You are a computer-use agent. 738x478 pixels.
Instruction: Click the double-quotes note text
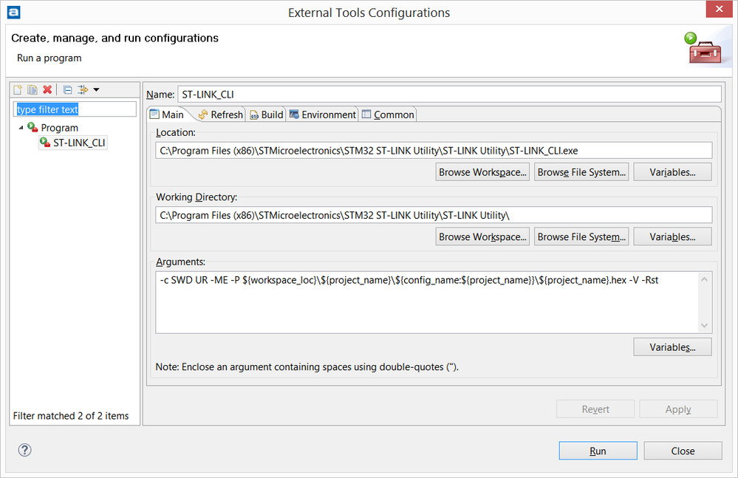[x=307, y=367]
